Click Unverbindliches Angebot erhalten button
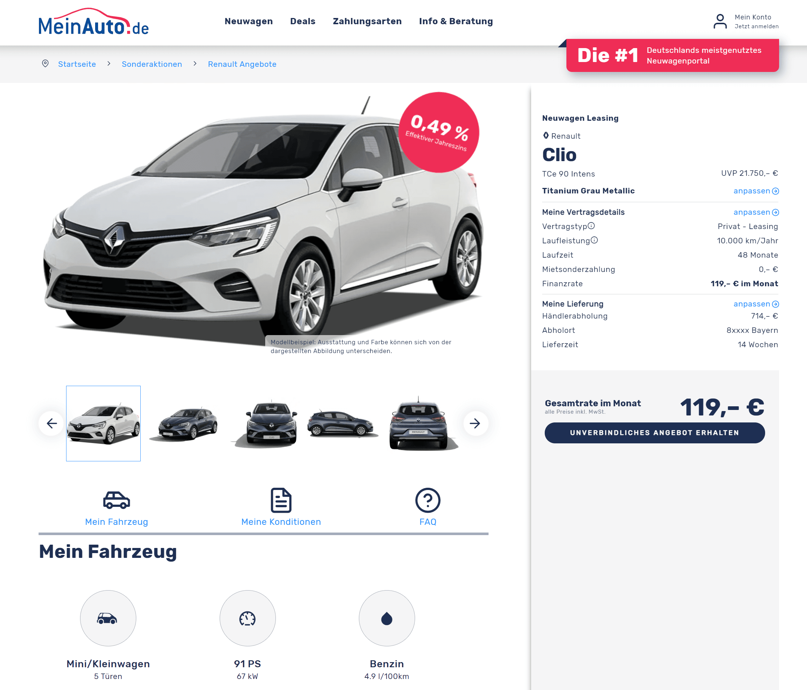The height and width of the screenshot is (690, 807). click(655, 433)
